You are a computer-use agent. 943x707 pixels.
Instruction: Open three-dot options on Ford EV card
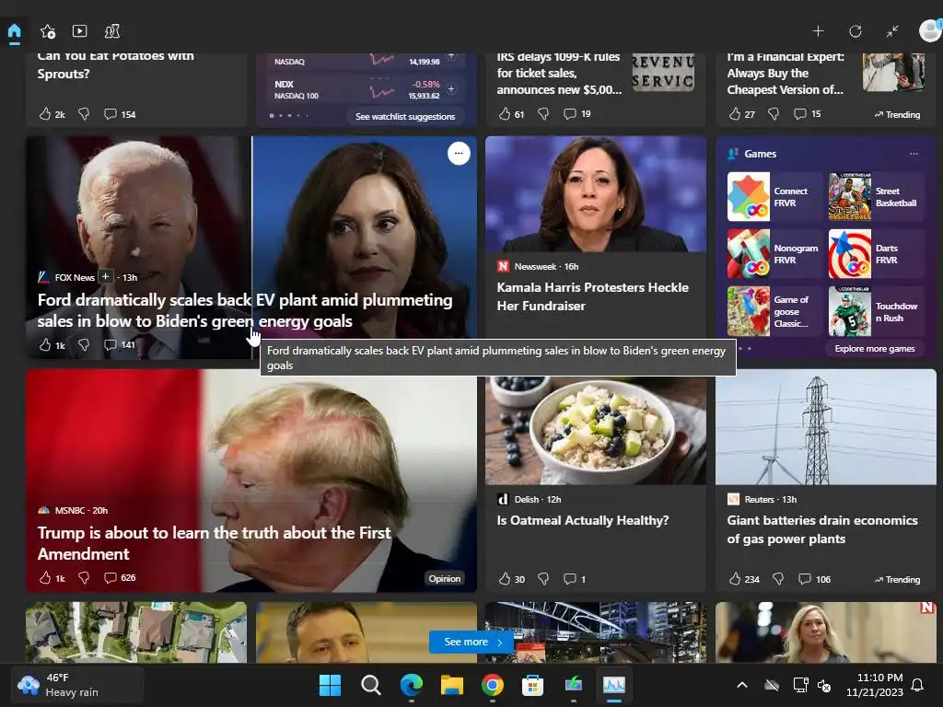[x=459, y=154]
